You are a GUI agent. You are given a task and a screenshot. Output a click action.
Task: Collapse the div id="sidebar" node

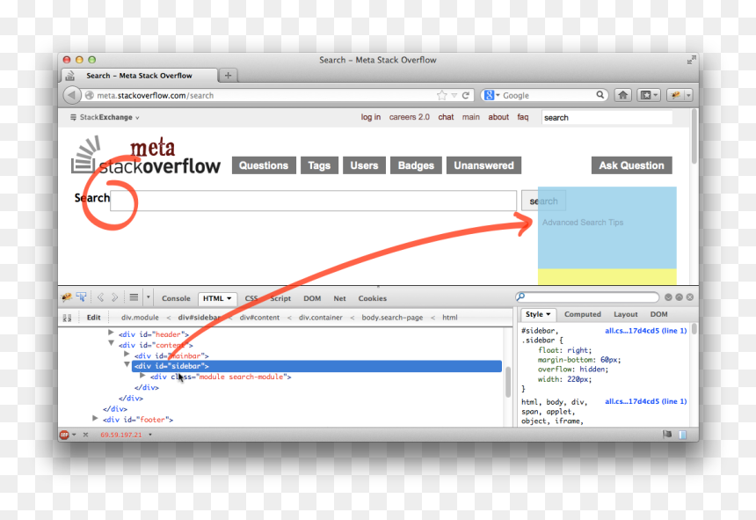click(127, 364)
